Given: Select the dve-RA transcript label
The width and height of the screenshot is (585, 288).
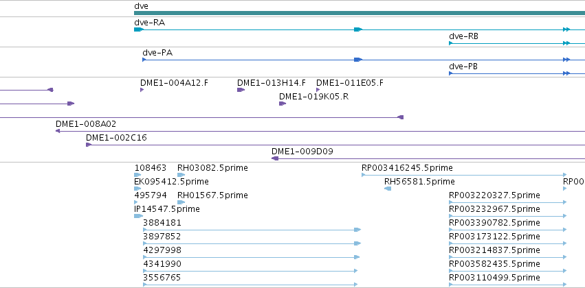Looking at the screenshot, I should [x=150, y=23].
